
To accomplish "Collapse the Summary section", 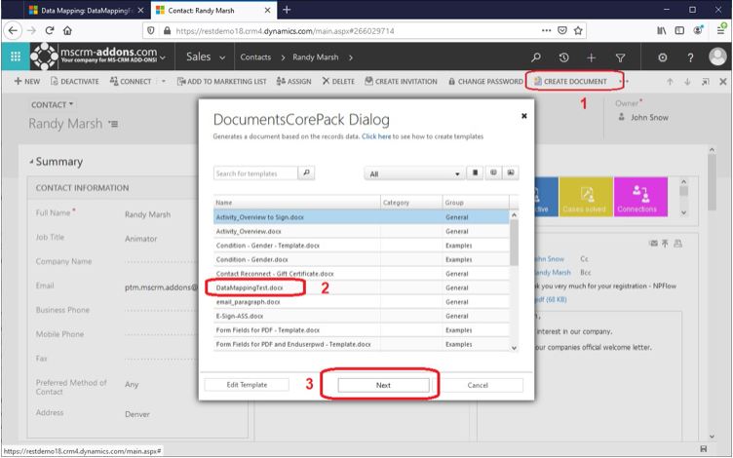I will tap(31, 162).
